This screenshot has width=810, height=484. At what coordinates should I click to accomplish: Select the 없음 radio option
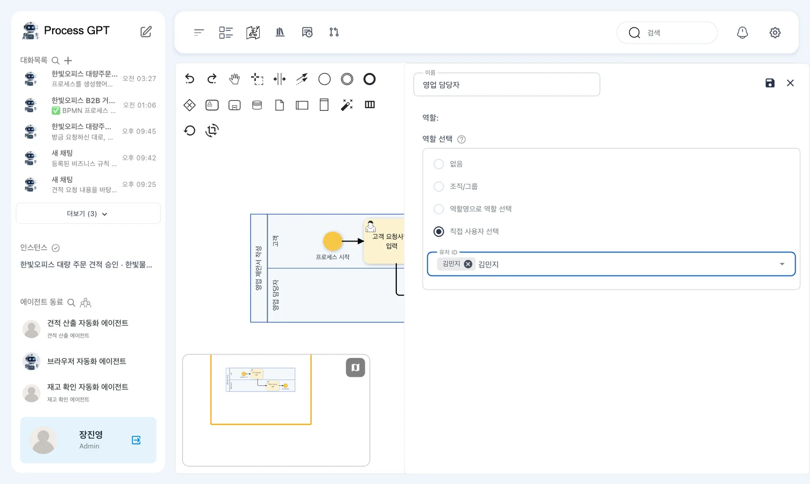(439, 164)
